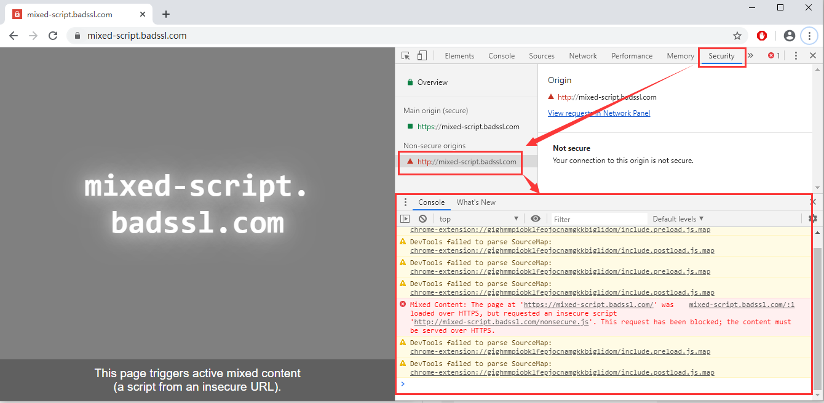
Task: Open the Chrome three-dot menu
Action: click(x=809, y=36)
